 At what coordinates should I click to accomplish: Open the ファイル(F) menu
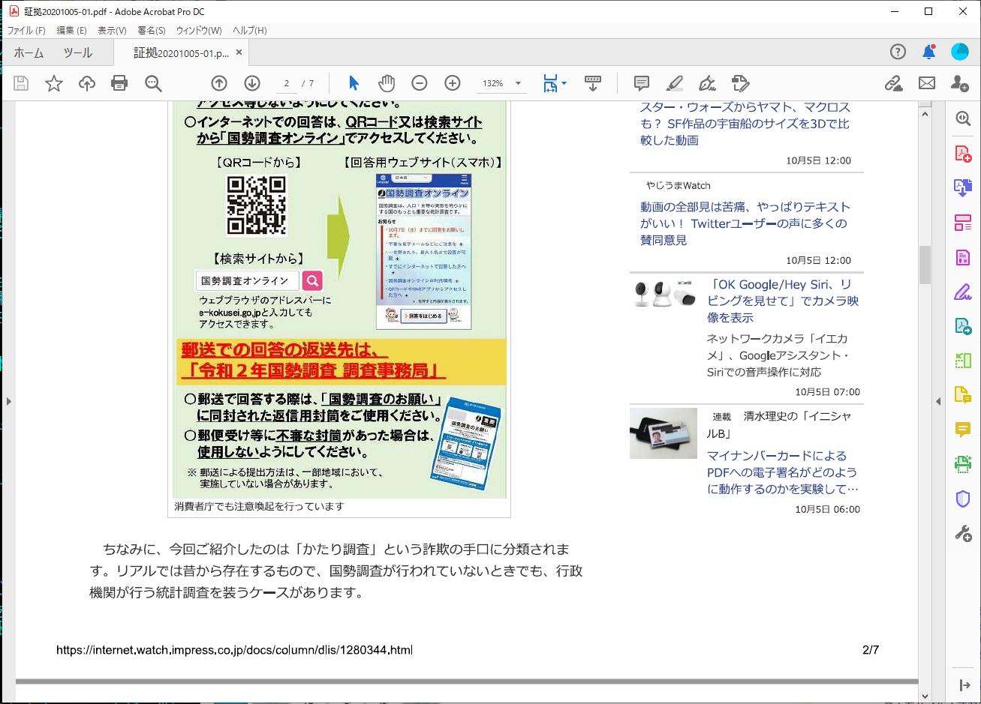pos(26,31)
